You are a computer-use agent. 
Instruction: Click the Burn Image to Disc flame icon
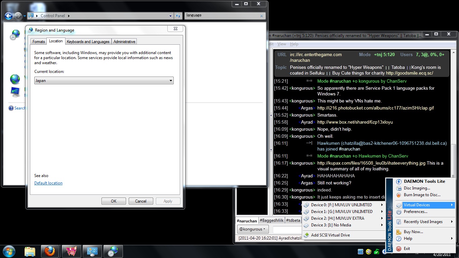tap(399, 195)
